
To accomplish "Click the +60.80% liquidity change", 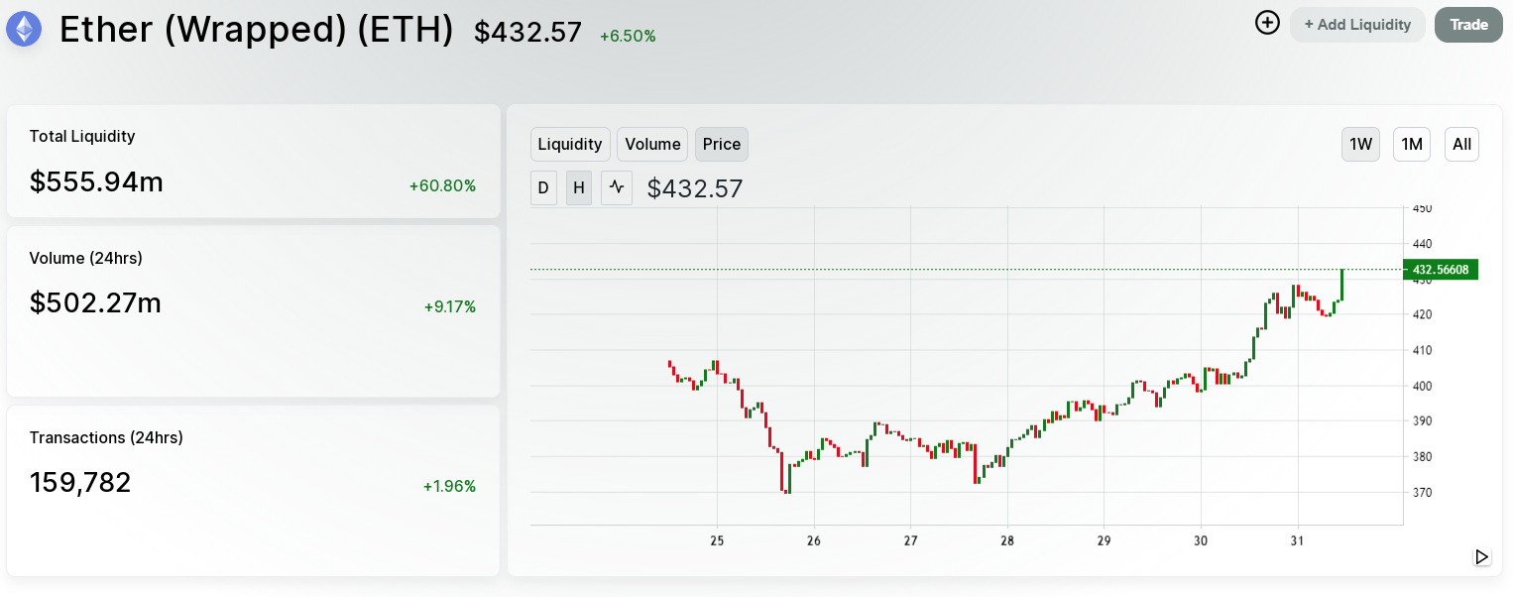I will (442, 185).
